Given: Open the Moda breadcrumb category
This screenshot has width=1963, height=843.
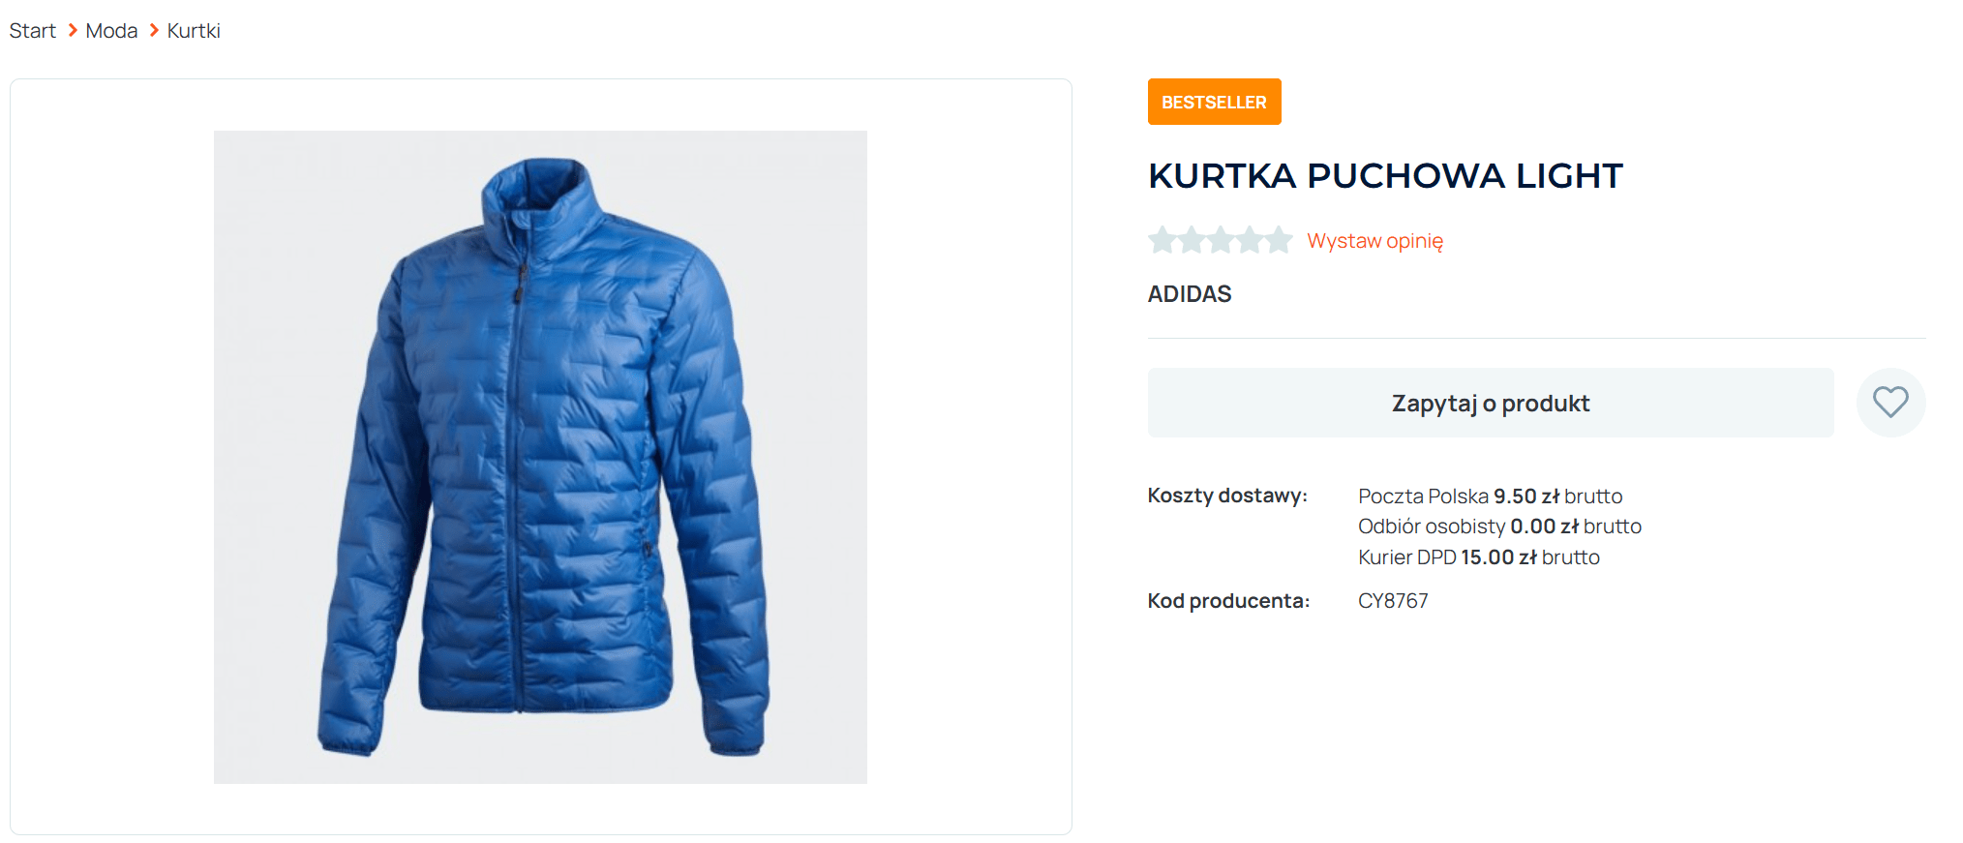Looking at the screenshot, I should tap(111, 31).
